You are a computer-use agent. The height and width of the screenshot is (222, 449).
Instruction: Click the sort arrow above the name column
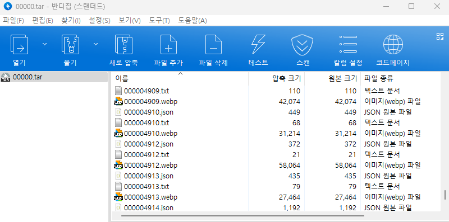click(180, 74)
